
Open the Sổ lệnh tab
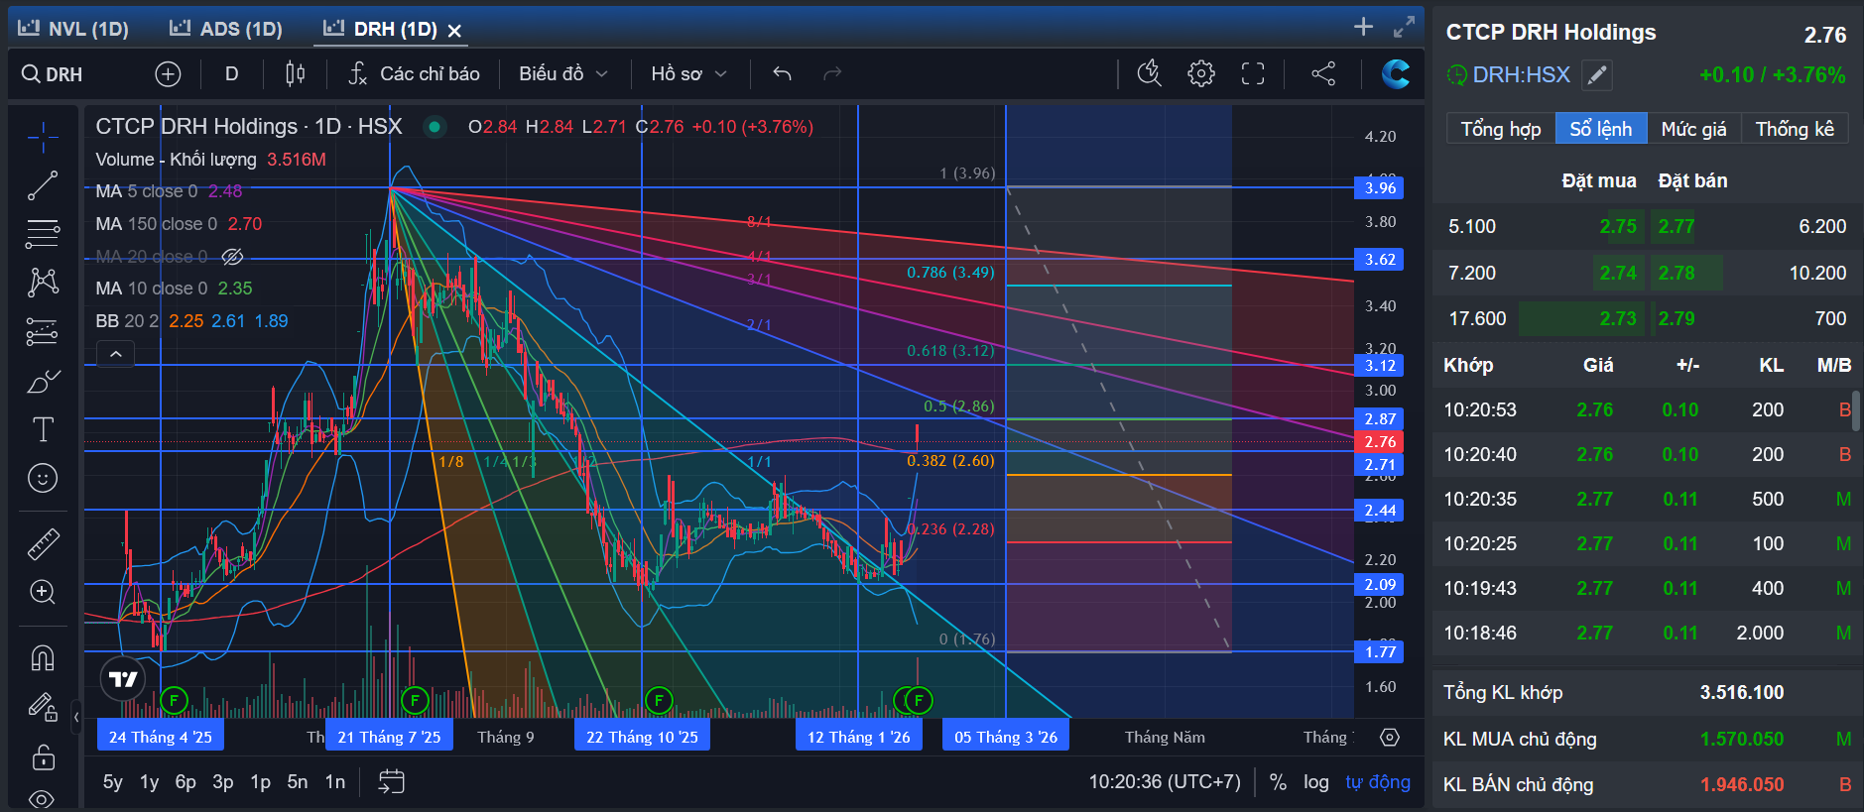(1601, 129)
